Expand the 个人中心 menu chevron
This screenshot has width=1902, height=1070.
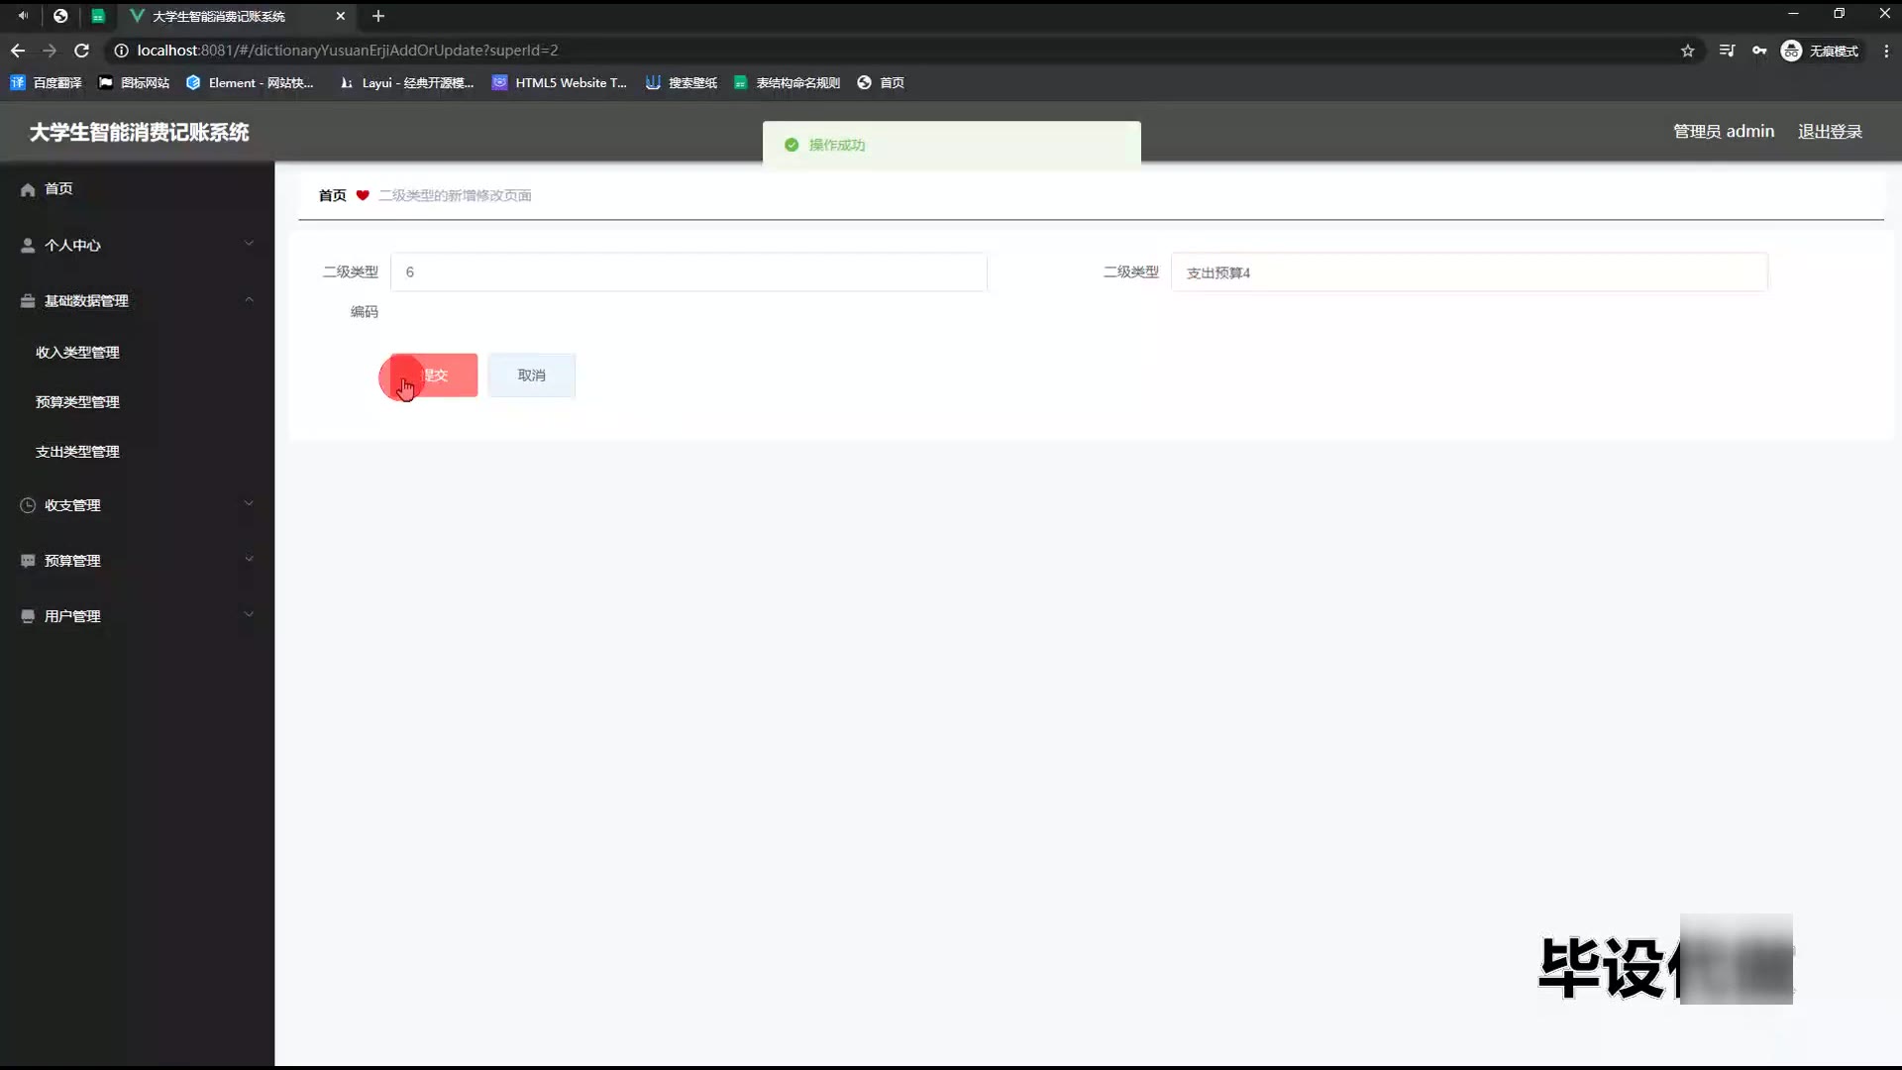click(249, 244)
